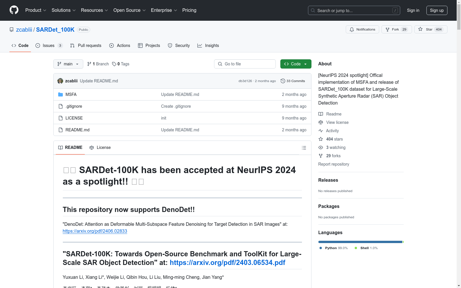Expand the Solutions menu
461x288 pixels.
[x=64, y=10]
